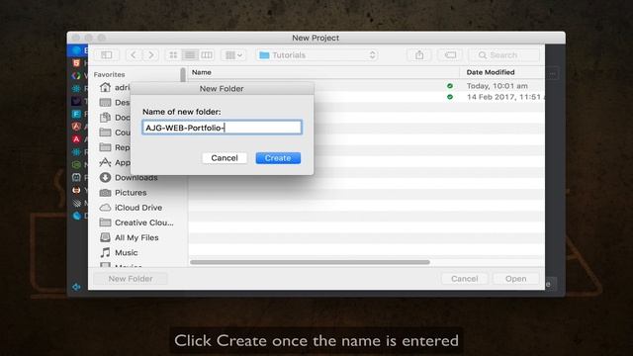Open iCloud Drive in the sidebar

click(x=131, y=208)
